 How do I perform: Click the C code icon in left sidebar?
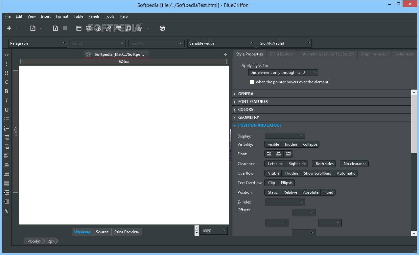coord(6,82)
